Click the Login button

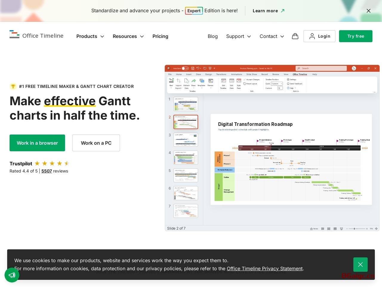coord(319,36)
